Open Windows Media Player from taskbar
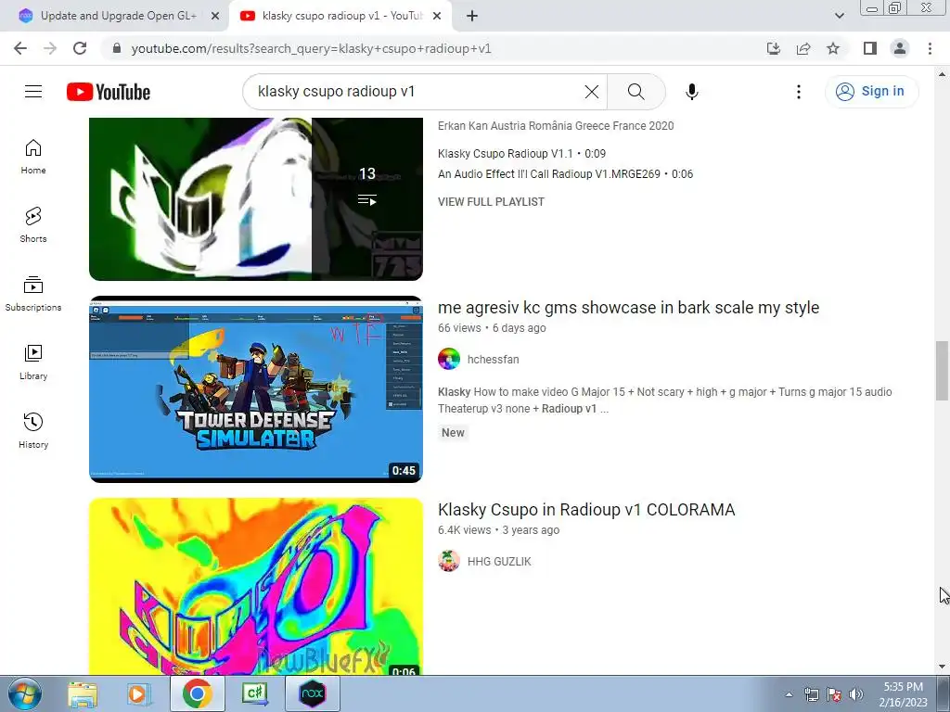This screenshot has height=712, width=950. [138, 694]
